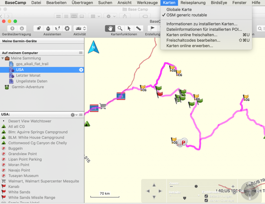The height and width of the screenshot is (204, 265).
Task: Open Finder action gear dropdown in Base Camp window
Action: click(x=111, y=16)
